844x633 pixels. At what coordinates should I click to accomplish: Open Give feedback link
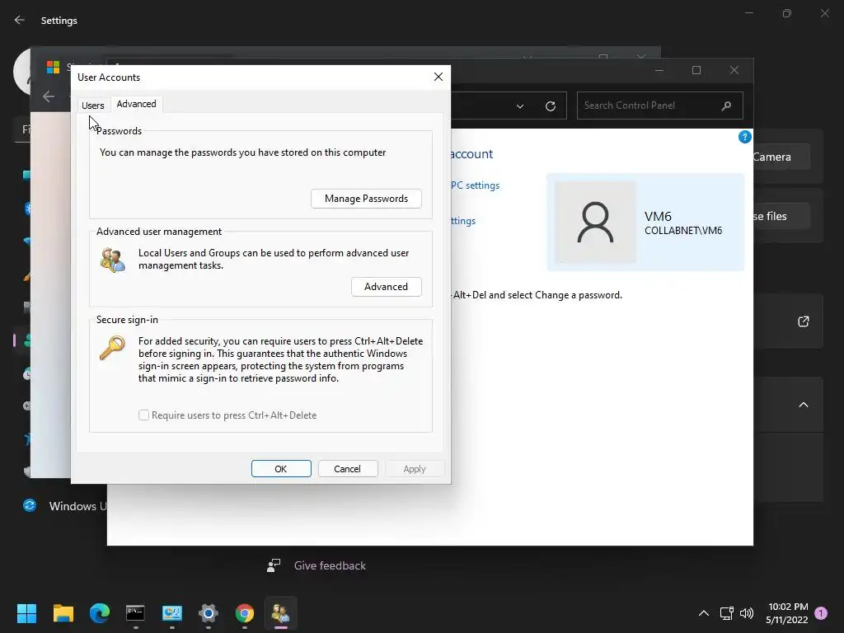pyautogui.click(x=330, y=565)
